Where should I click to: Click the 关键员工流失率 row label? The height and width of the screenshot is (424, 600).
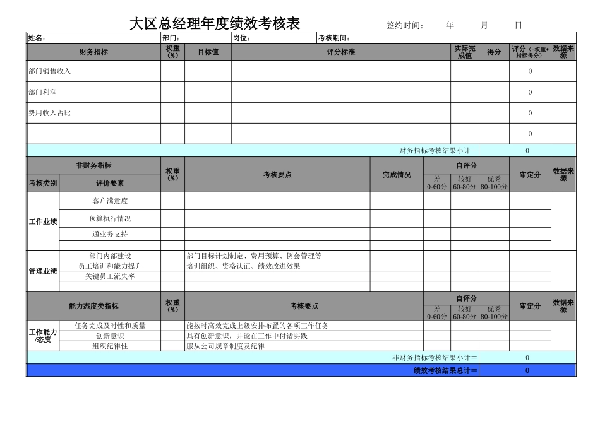110,276
